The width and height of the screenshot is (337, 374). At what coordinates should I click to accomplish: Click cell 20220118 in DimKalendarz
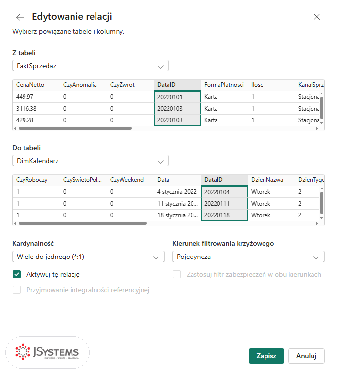point(225,215)
